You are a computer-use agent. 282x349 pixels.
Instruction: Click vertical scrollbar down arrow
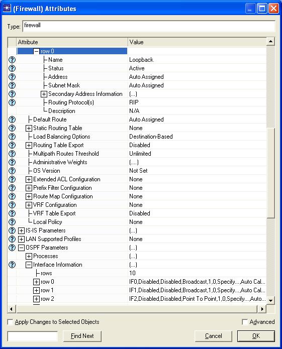pyautogui.click(x=270, y=300)
